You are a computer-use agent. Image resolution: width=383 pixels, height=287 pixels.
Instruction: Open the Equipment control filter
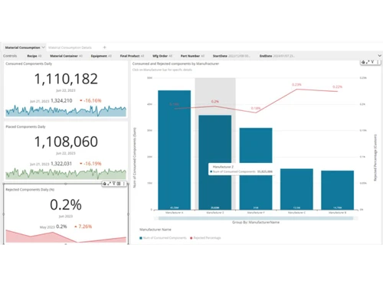point(101,56)
